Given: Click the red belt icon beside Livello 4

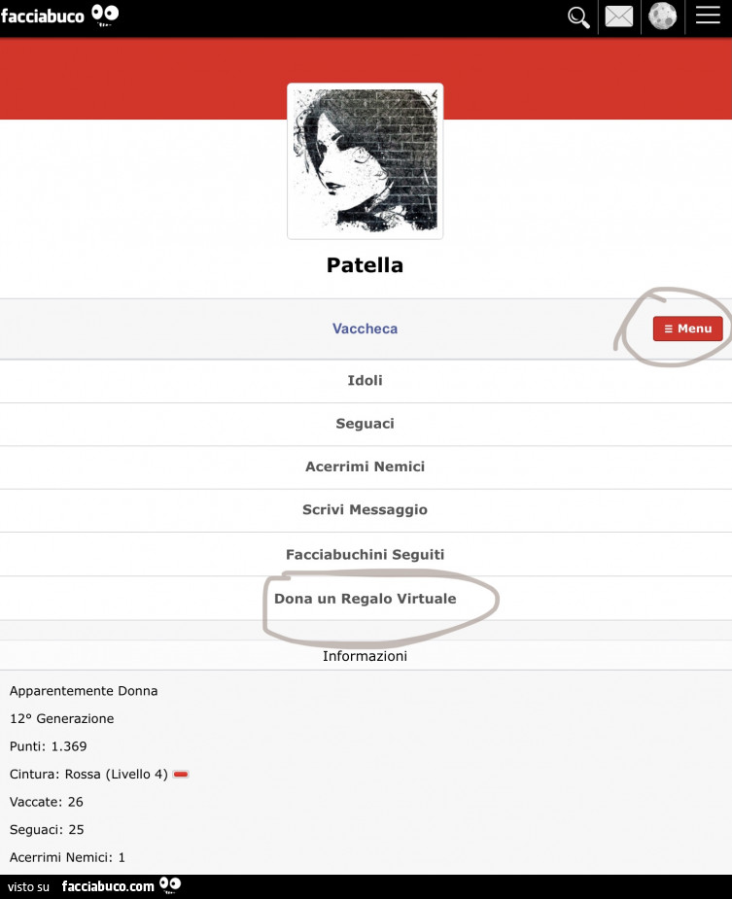Looking at the screenshot, I should tap(181, 775).
